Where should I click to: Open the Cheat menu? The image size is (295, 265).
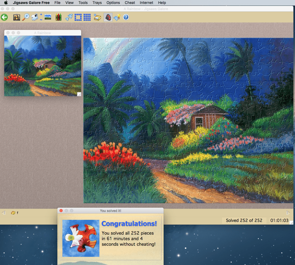[130, 3]
